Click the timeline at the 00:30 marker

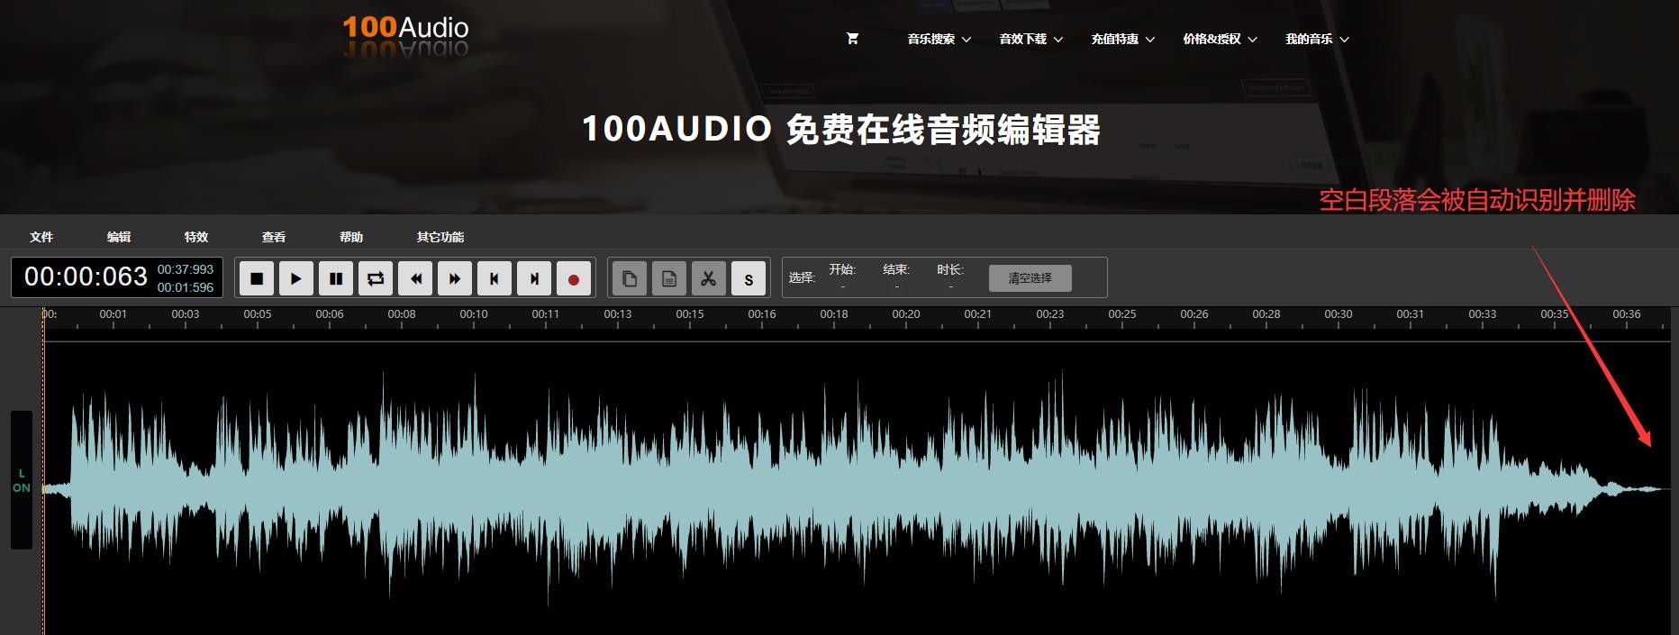1339,314
